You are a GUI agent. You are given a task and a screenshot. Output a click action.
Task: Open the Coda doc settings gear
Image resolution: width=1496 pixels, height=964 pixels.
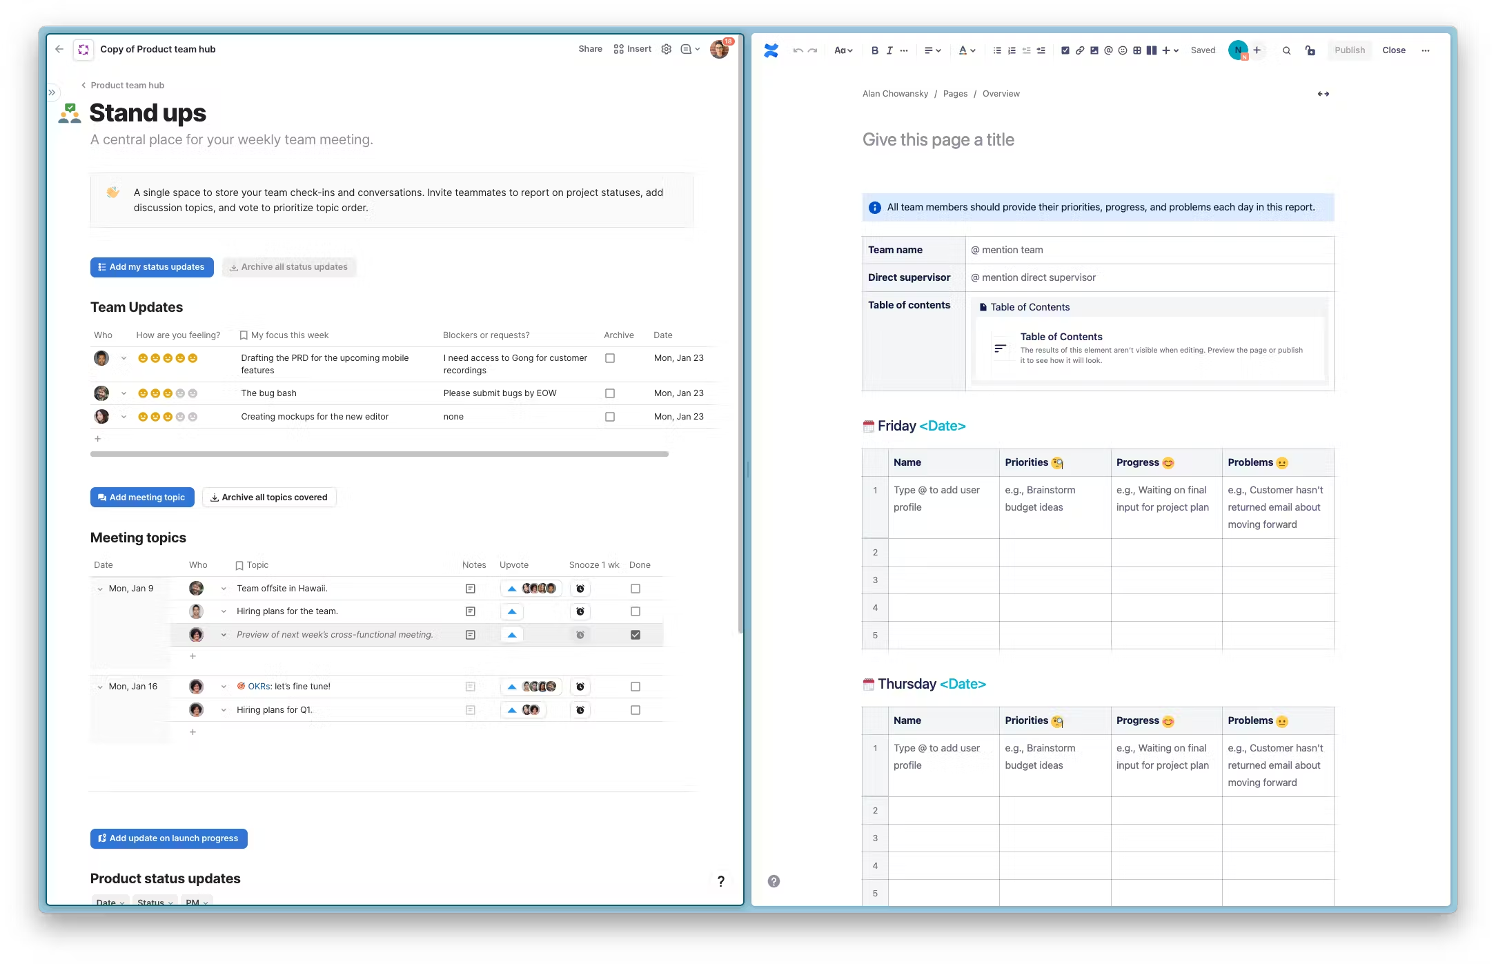click(666, 49)
